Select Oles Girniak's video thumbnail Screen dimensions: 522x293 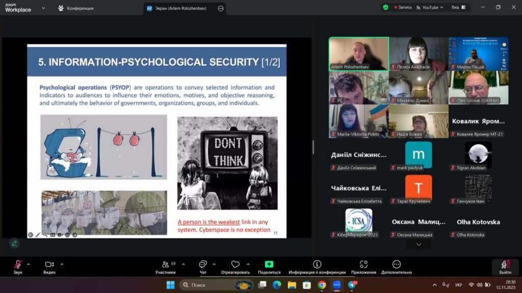[x=478, y=87]
